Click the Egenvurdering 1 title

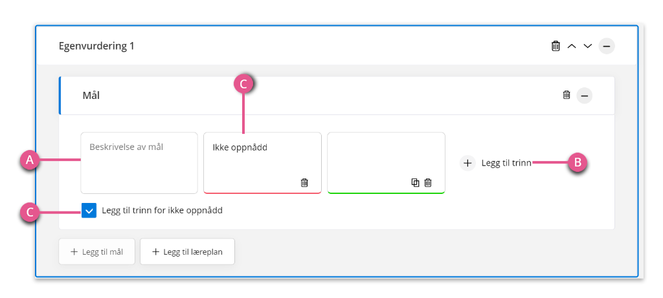[x=96, y=46]
